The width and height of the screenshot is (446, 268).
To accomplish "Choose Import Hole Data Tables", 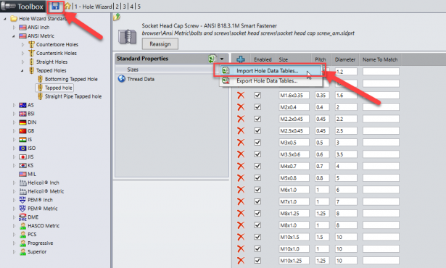I will point(268,71).
